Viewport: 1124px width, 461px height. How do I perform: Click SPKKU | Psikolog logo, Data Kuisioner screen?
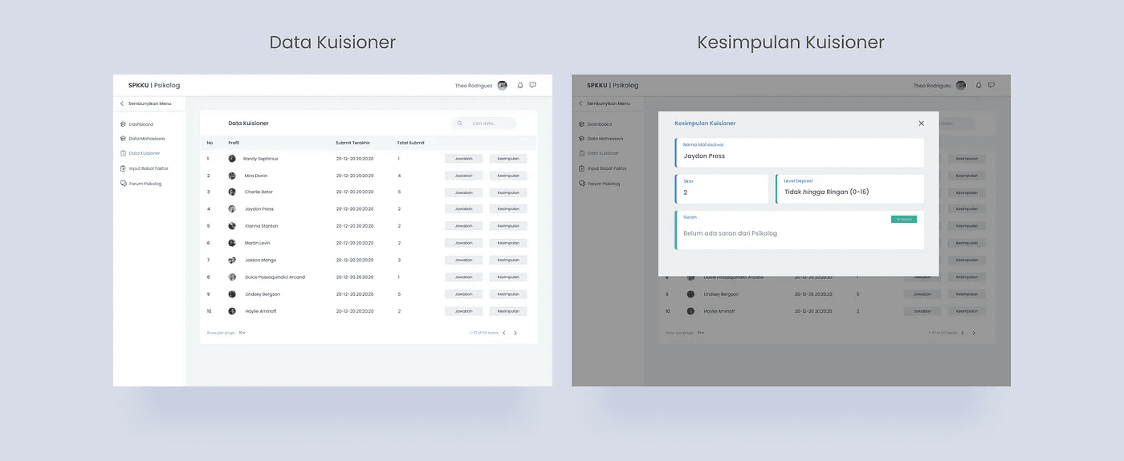(x=154, y=85)
